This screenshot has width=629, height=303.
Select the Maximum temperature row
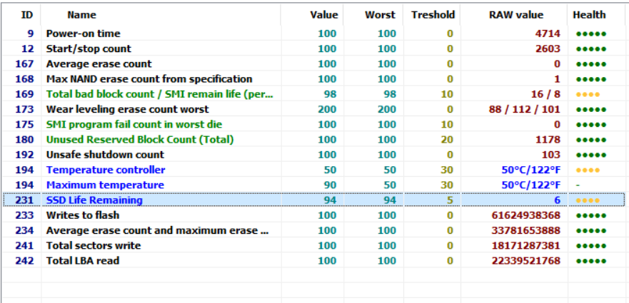[105, 185]
